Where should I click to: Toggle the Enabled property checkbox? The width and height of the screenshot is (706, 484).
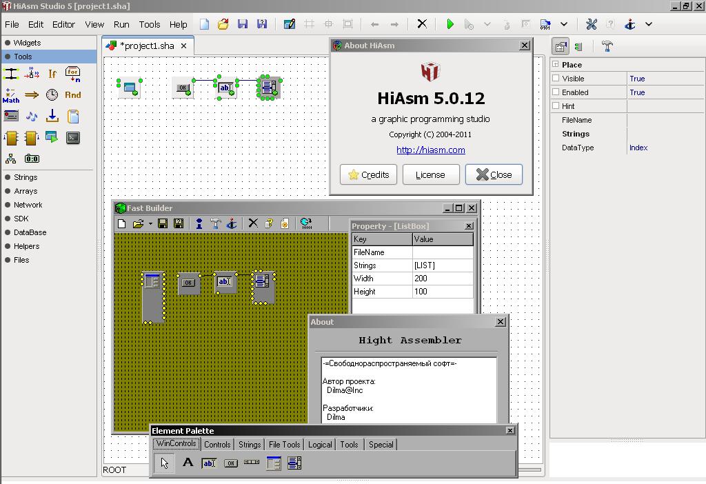click(556, 92)
